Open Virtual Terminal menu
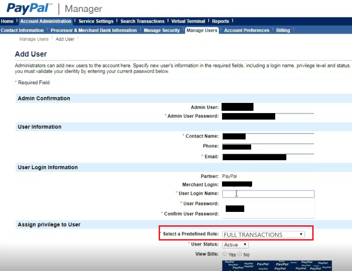Screen dimensions: 352x271 pos(188,21)
